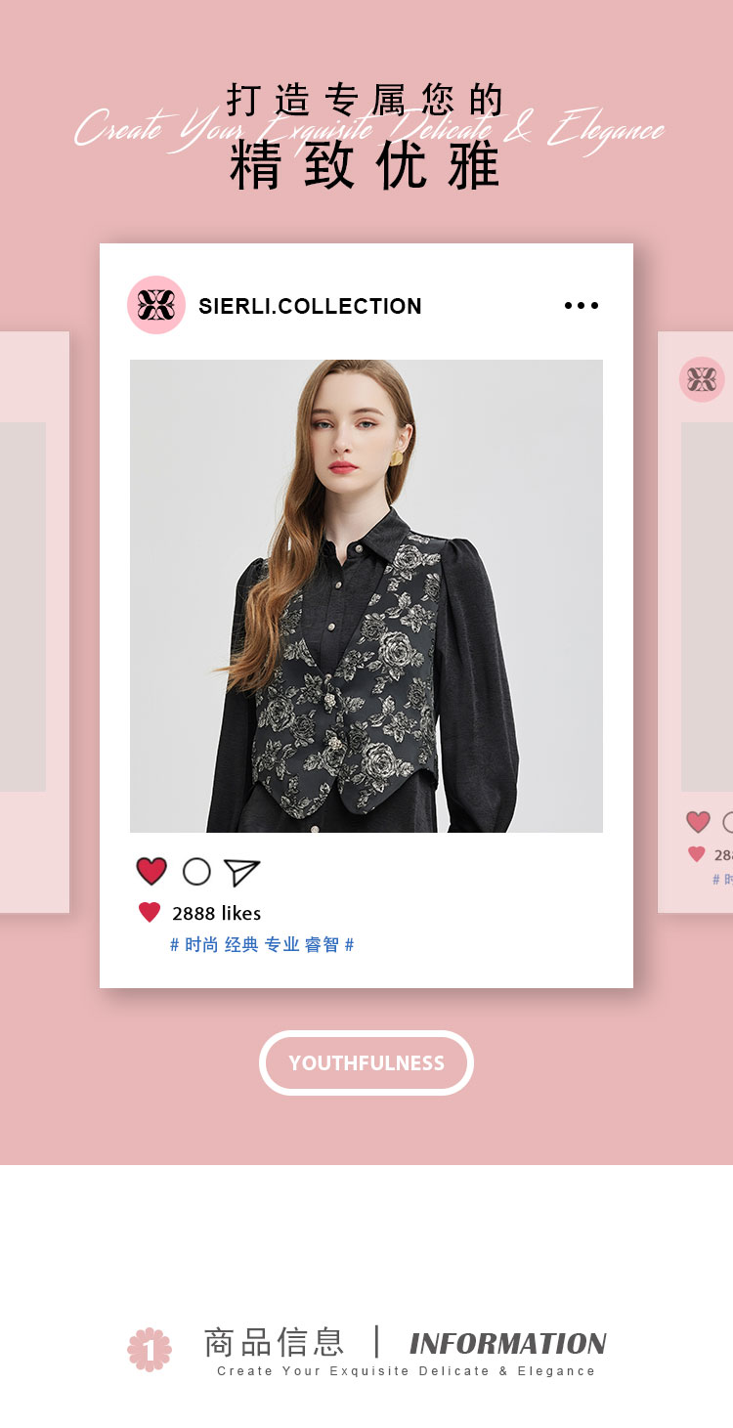Click the avatar logo on the right card
The image size is (733, 1428).
(x=702, y=379)
